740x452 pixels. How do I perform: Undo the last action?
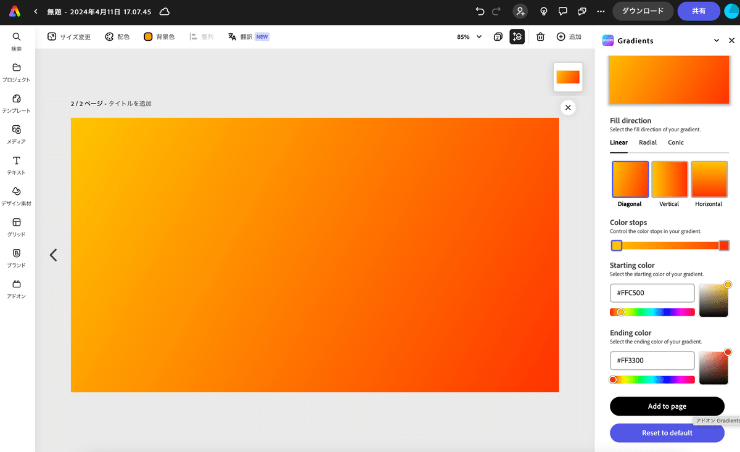(479, 11)
